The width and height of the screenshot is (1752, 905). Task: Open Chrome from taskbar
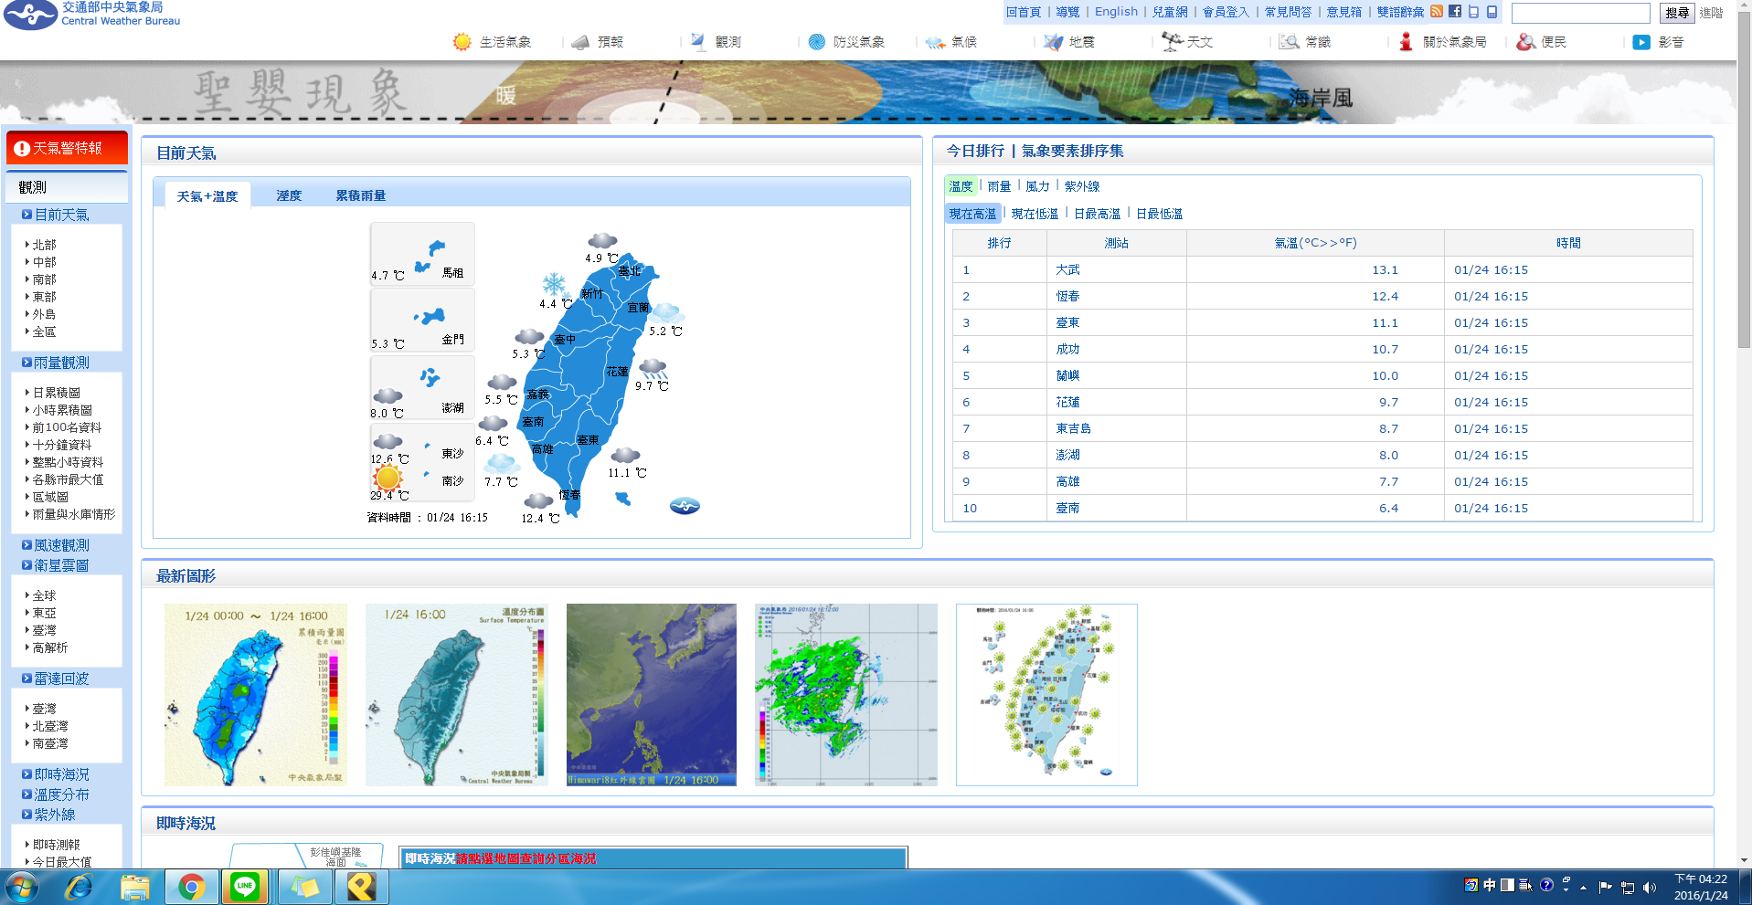[191, 887]
